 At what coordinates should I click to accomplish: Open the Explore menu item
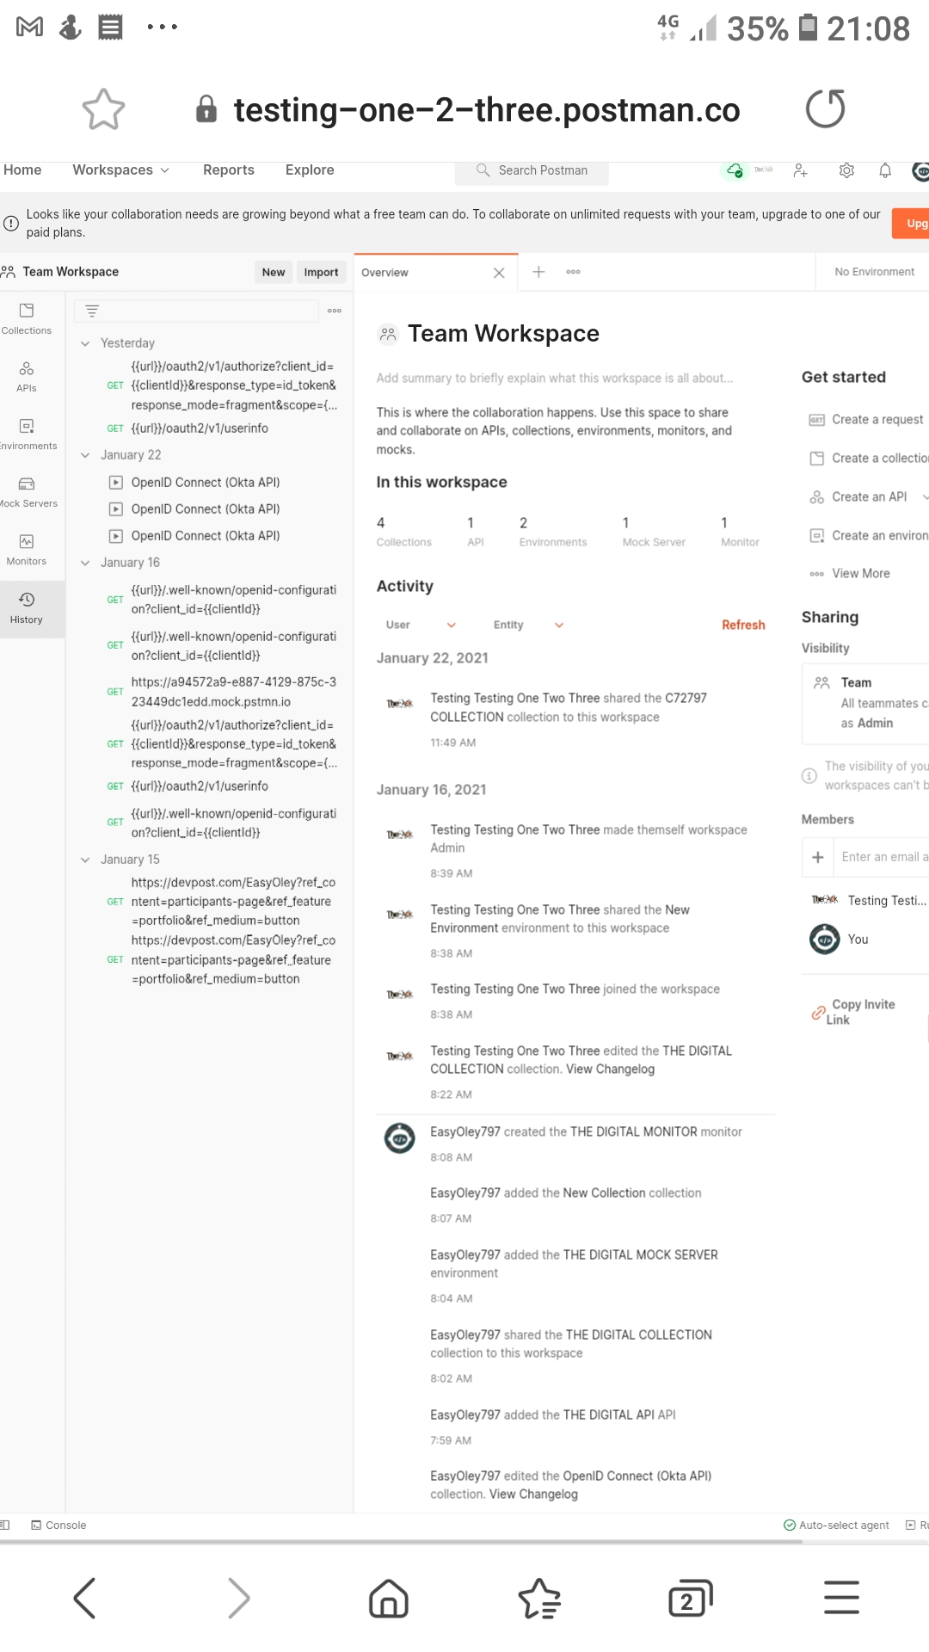point(310,170)
